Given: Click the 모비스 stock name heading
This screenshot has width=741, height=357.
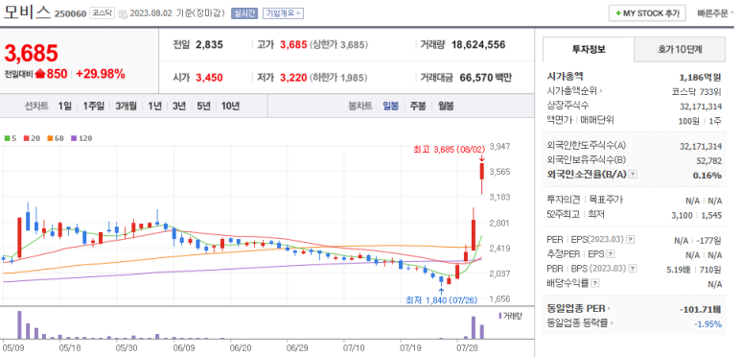Looking at the screenshot, I should 27,12.
